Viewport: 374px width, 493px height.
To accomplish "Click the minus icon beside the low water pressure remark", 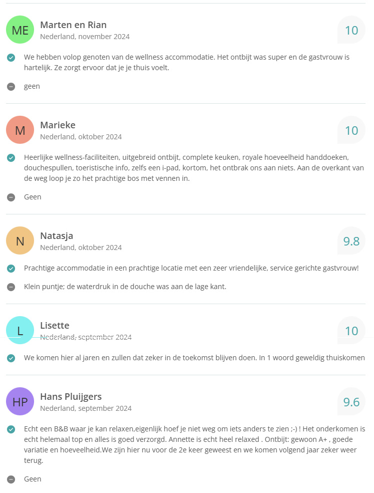I will pos(11,287).
